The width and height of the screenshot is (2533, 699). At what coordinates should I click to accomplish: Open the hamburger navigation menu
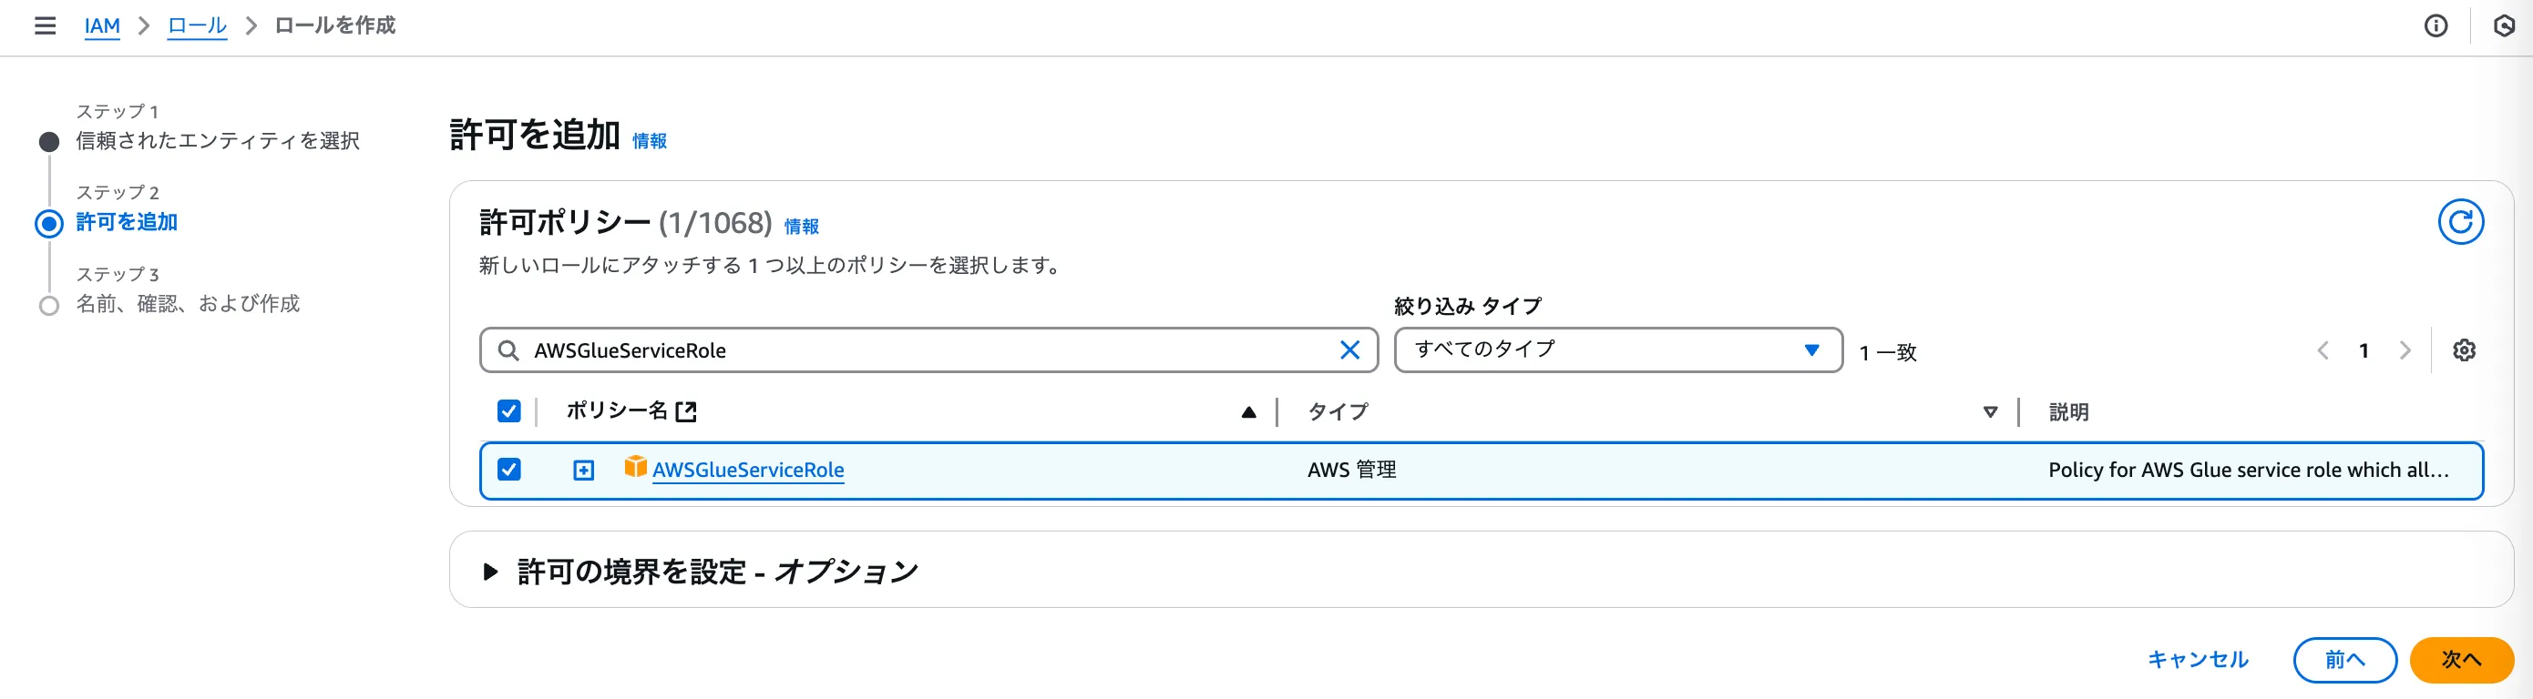pyautogui.click(x=46, y=25)
